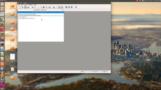Launch Opera from the dock
Screen dimensions: 161x90
pyautogui.click(x=2, y=29)
